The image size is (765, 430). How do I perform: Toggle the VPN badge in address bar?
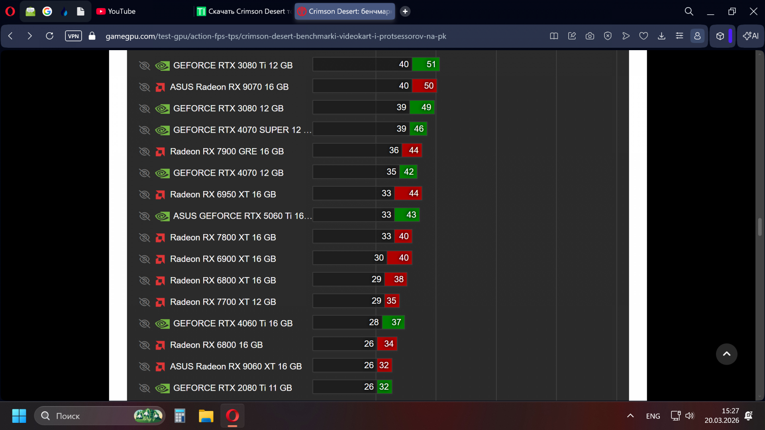coord(73,36)
